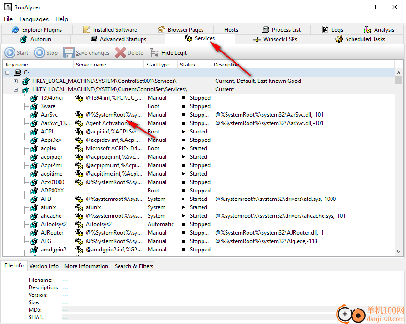Select the AarSvc service key

49,115
